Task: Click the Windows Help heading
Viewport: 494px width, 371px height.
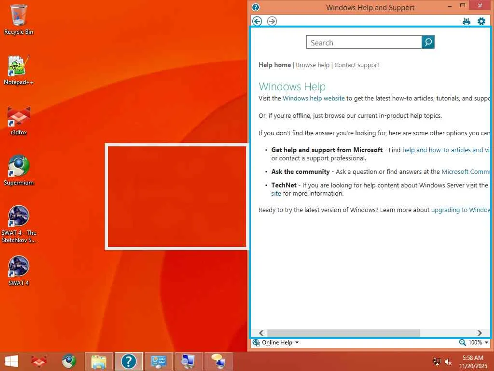Action: point(292,86)
